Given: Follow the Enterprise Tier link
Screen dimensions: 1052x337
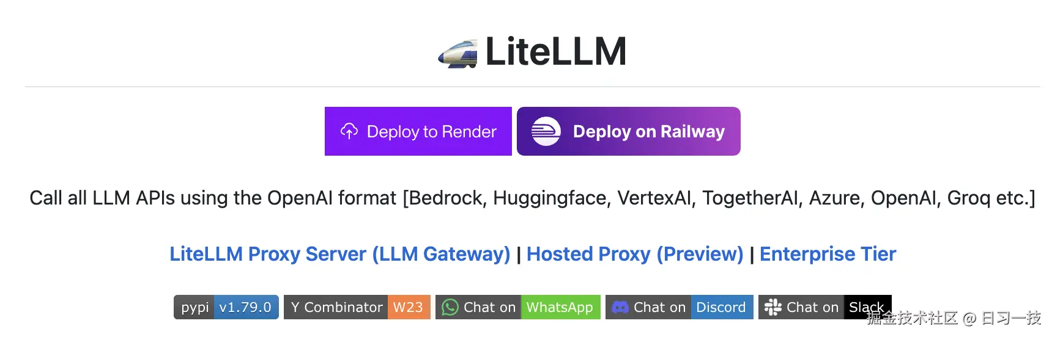Looking at the screenshot, I should [x=828, y=254].
